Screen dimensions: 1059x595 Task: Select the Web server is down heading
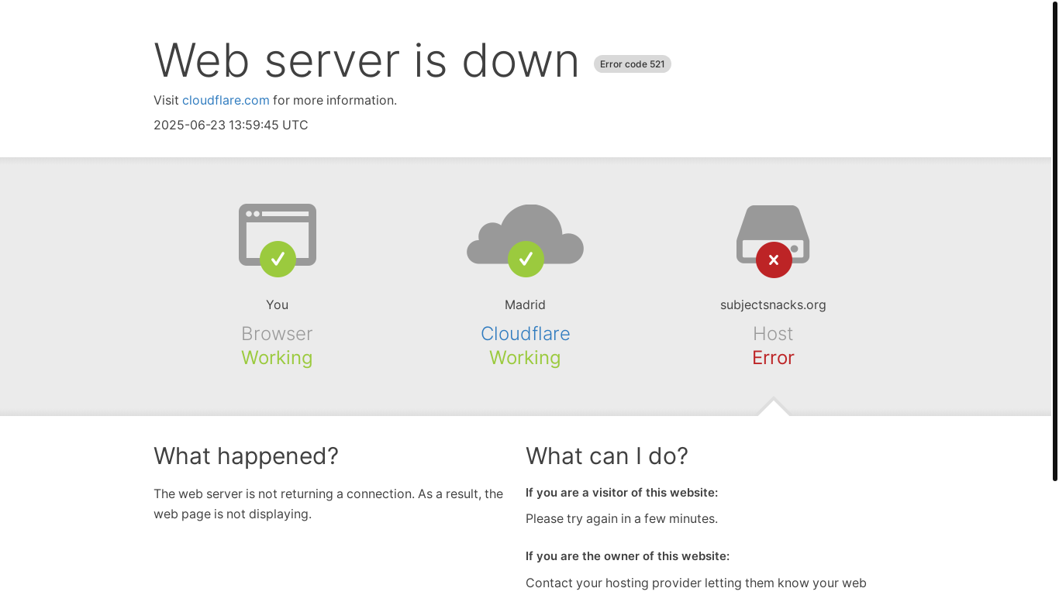[367, 60]
